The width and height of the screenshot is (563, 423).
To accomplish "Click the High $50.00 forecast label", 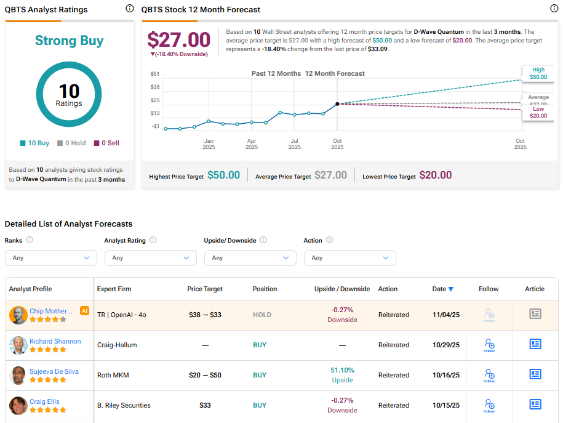I will click(538, 73).
